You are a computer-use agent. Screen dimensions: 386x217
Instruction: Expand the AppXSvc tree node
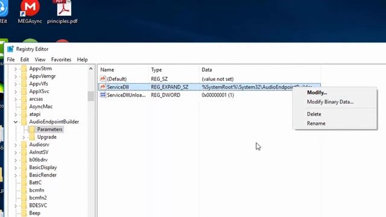coord(16,92)
